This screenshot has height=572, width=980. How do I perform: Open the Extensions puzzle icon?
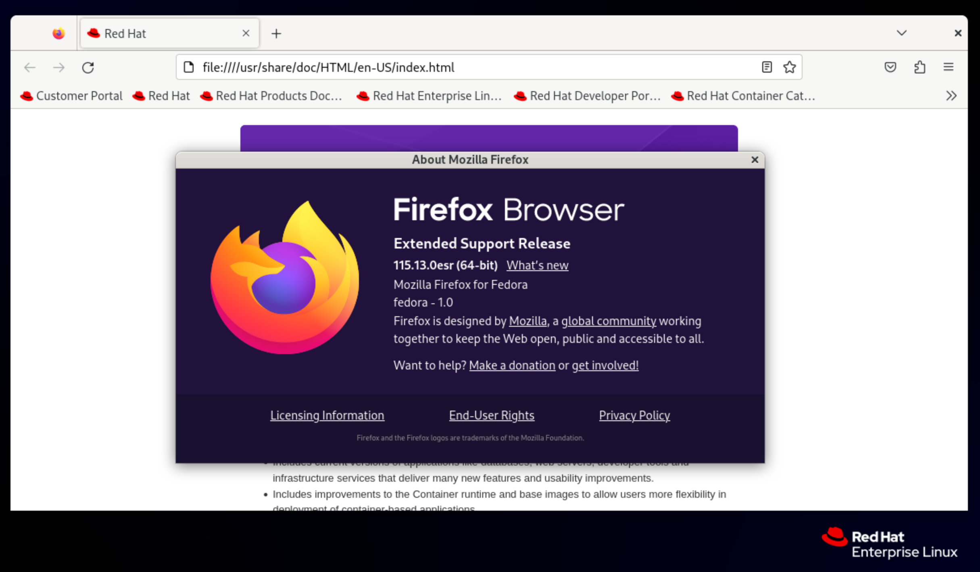[920, 67]
